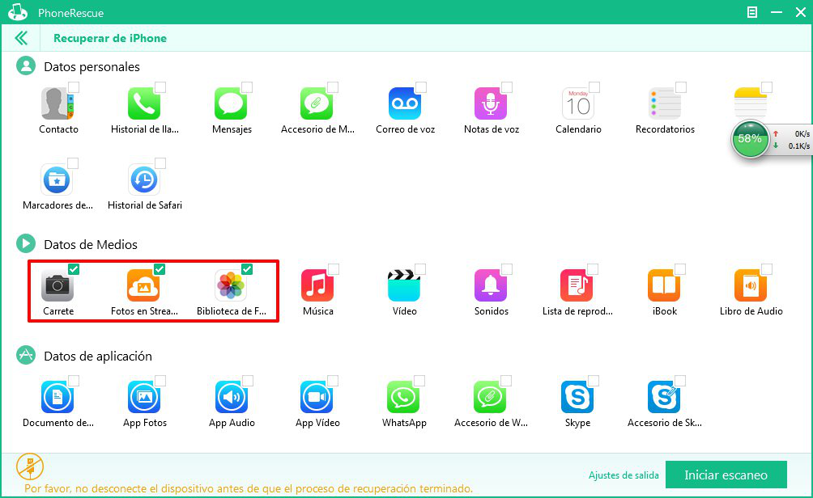The width and height of the screenshot is (813, 498).
Task: Click the Carrete camera icon
Action: pyautogui.click(x=57, y=285)
